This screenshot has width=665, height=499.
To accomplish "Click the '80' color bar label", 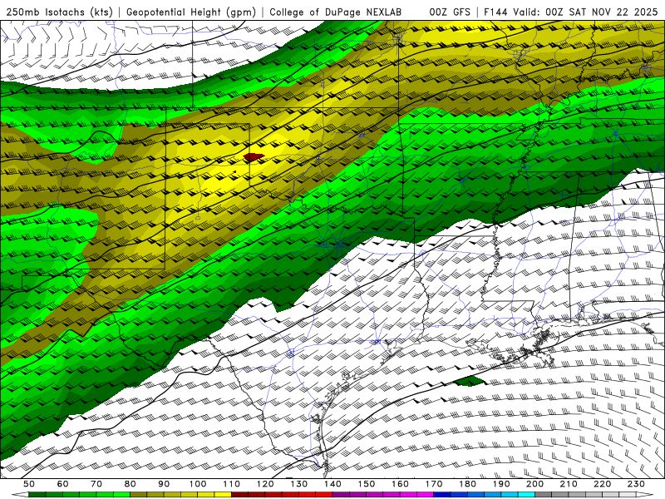I will pyautogui.click(x=131, y=484).
